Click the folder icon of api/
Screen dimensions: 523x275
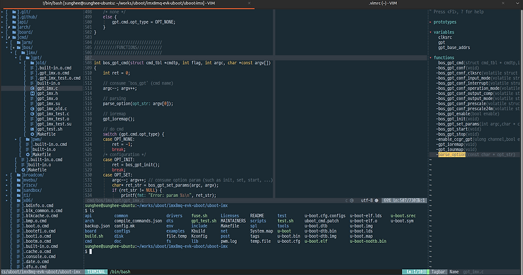(x=14, y=22)
